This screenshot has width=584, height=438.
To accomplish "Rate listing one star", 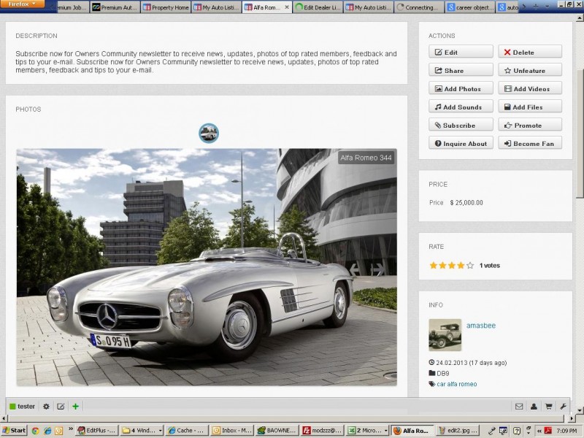I will pyautogui.click(x=433, y=265).
